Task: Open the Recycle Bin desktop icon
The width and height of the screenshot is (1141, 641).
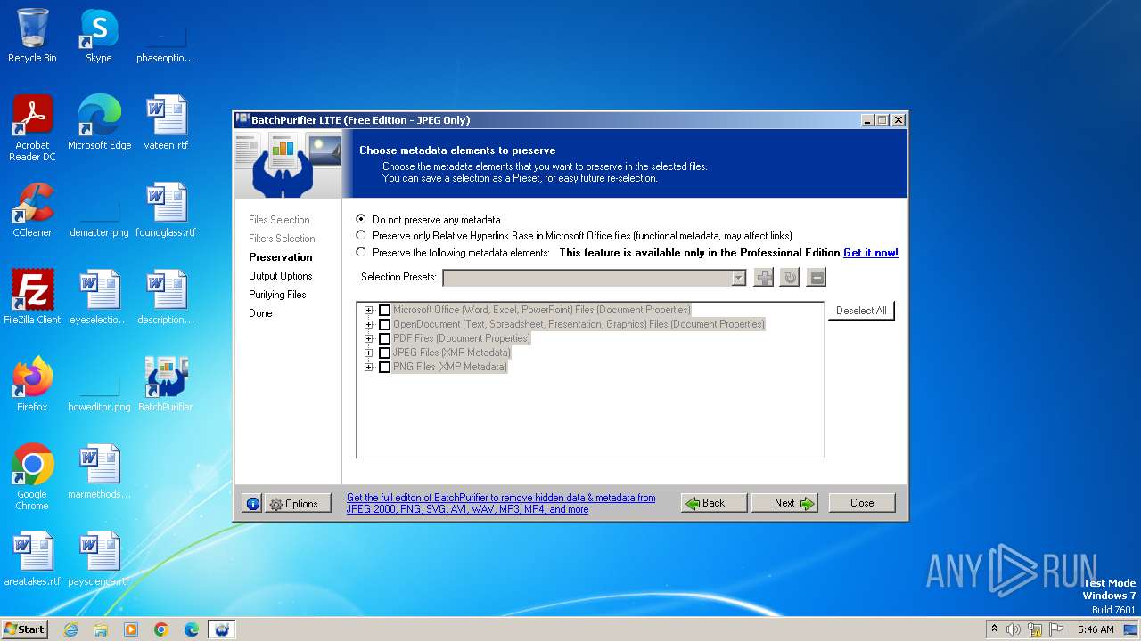Action: (x=32, y=36)
